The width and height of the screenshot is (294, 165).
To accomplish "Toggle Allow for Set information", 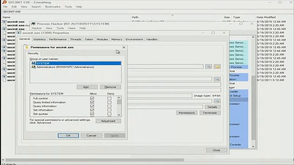I will coord(92,110).
